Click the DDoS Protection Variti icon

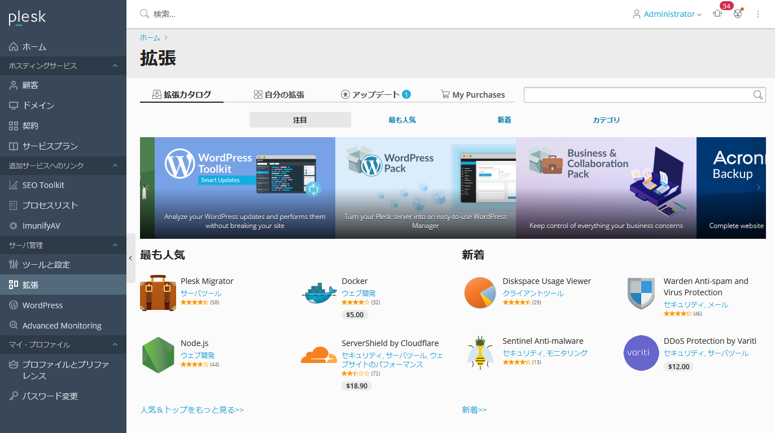coord(641,353)
